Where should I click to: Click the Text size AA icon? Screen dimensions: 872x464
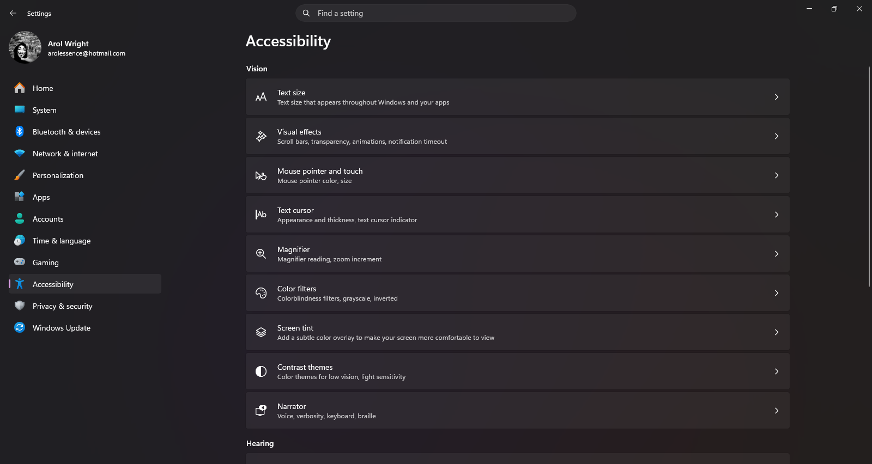[x=261, y=97]
